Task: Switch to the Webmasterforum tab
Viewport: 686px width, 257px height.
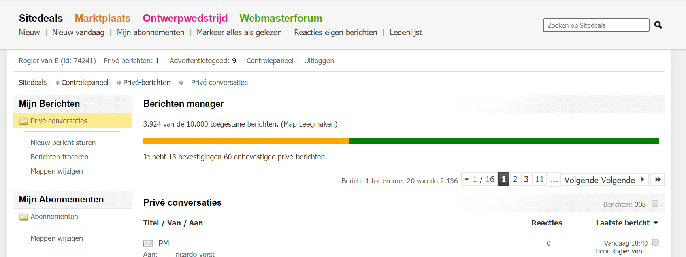Action: point(281,18)
